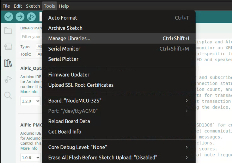Screen dimensions: 232x163
Task: Expand Erase All Flash Before Sketch Upload
Action: [x=119, y=157]
